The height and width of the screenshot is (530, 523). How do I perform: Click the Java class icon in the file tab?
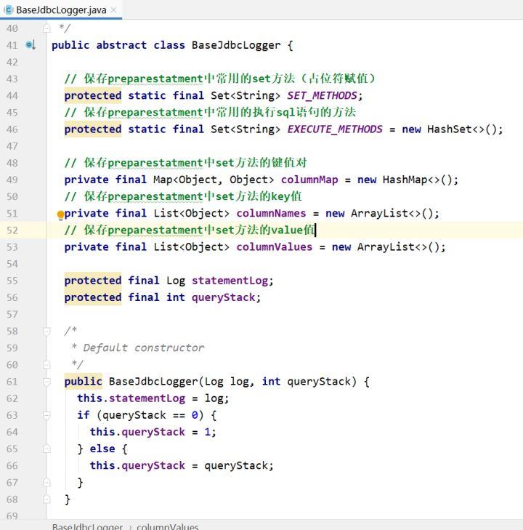point(9,10)
